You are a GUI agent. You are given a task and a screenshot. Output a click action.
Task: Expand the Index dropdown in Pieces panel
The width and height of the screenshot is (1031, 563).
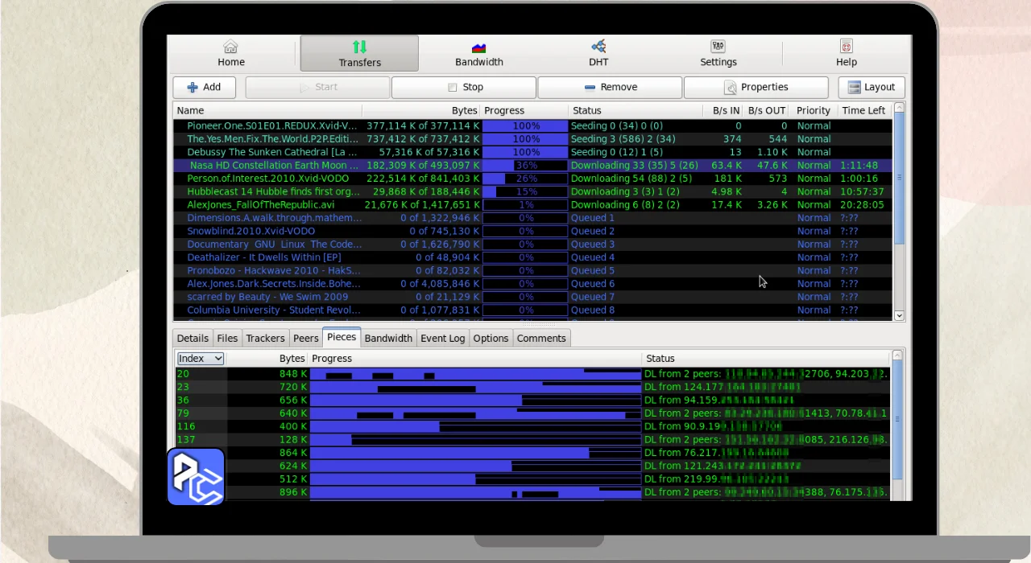(x=201, y=359)
